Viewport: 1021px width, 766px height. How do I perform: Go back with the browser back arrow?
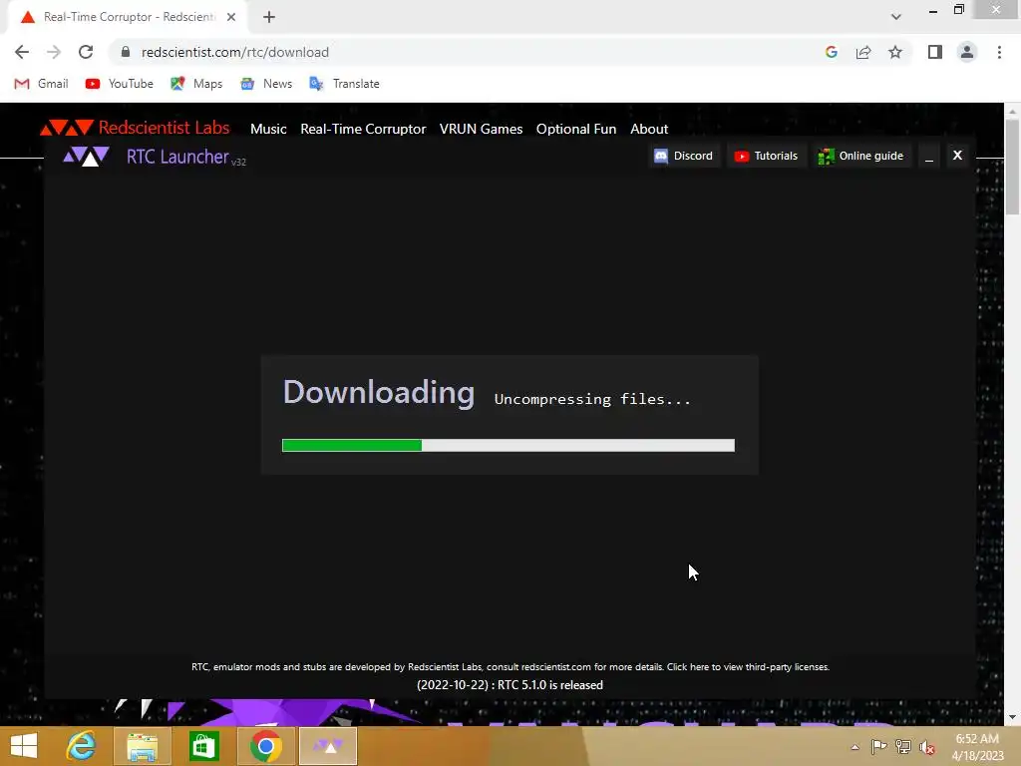[22, 52]
